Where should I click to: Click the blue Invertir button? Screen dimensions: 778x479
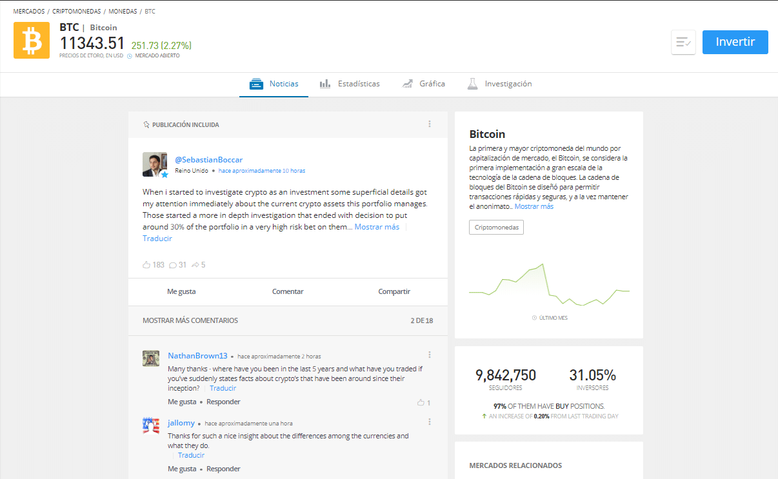(x=735, y=42)
